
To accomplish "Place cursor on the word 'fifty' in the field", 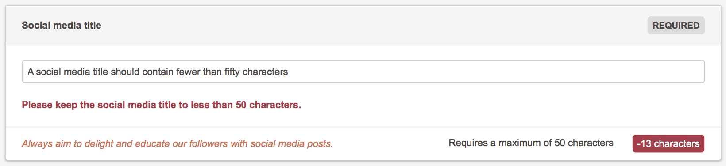I will tap(232, 72).
